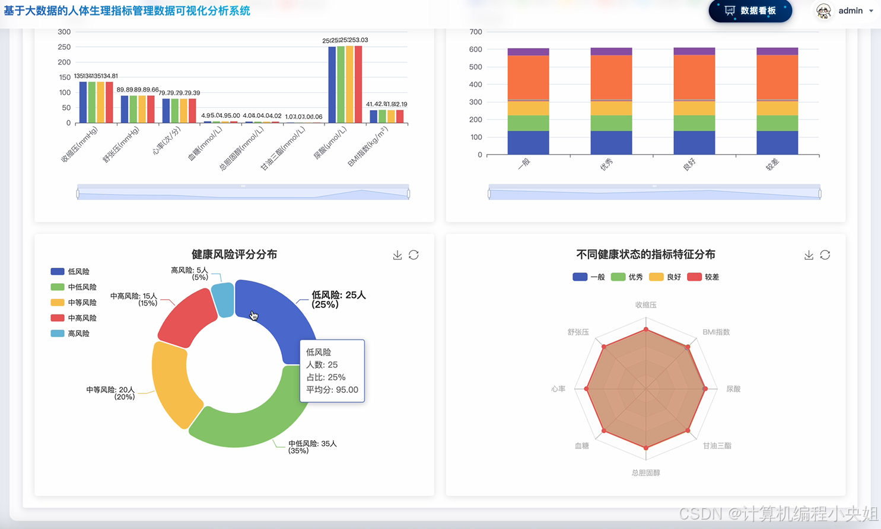This screenshot has height=529, width=881.
Task: Toggle the 优秀 radar legend item
Action: click(x=627, y=277)
